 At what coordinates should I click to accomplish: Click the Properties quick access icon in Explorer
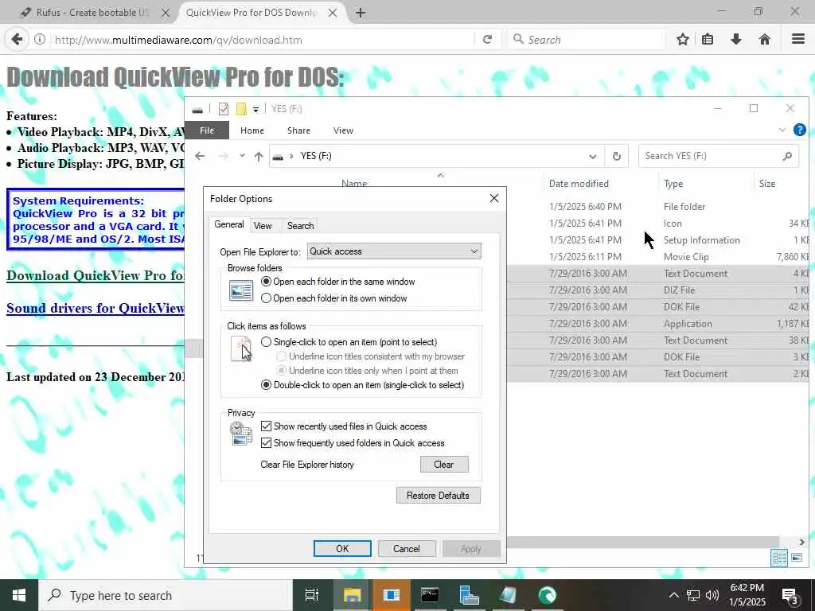coord(224,108)
